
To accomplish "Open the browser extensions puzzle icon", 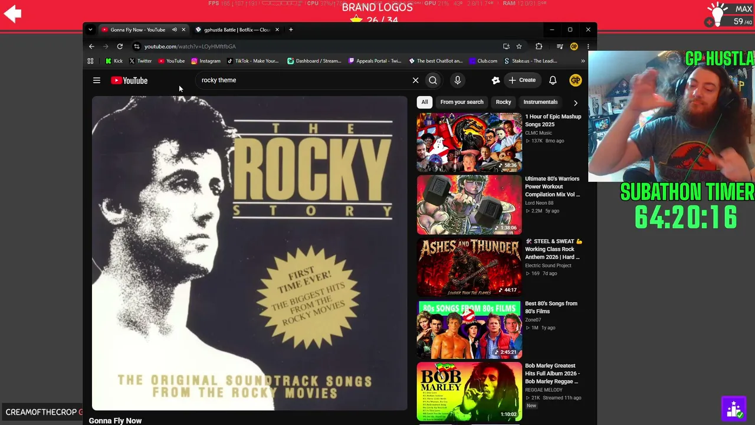I will pyautogui.click(x=539, y=47).
